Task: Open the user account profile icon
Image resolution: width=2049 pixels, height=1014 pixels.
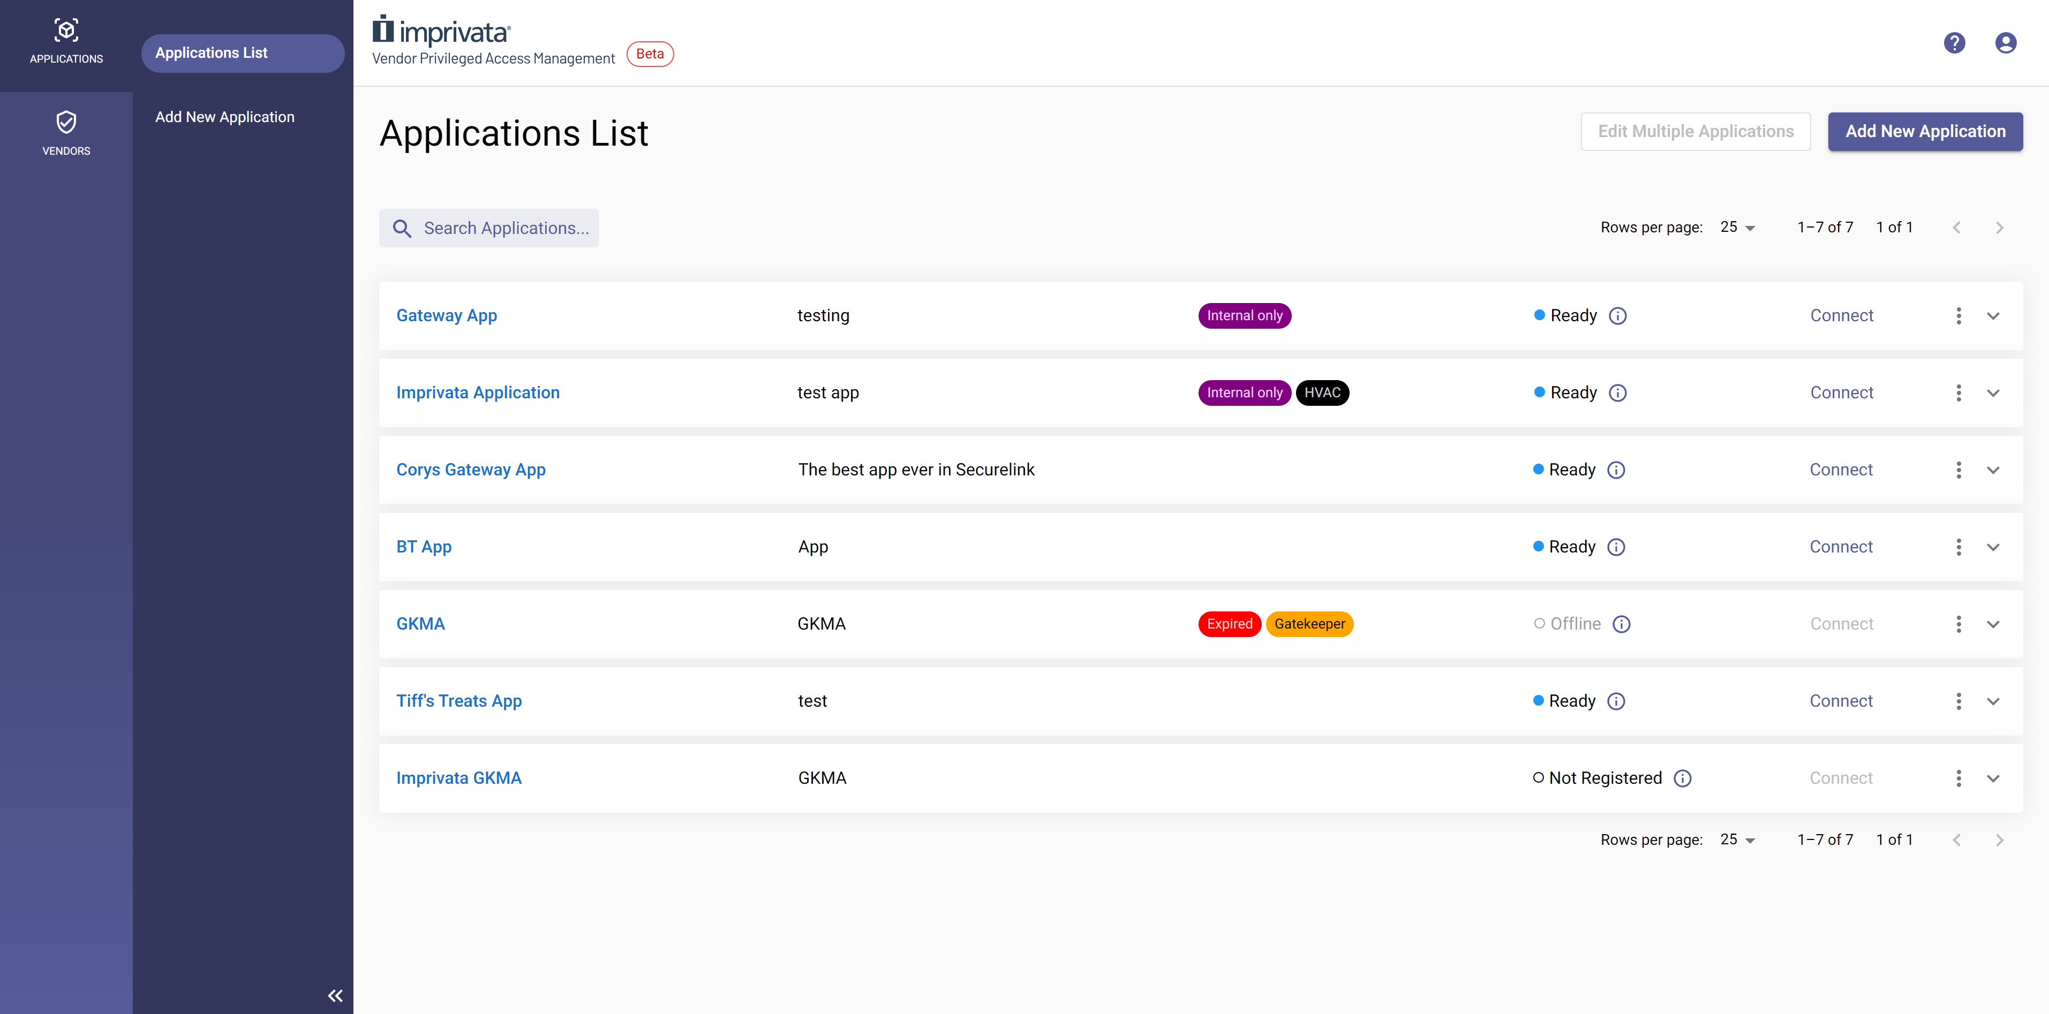Action: (x=2006, y=43)
